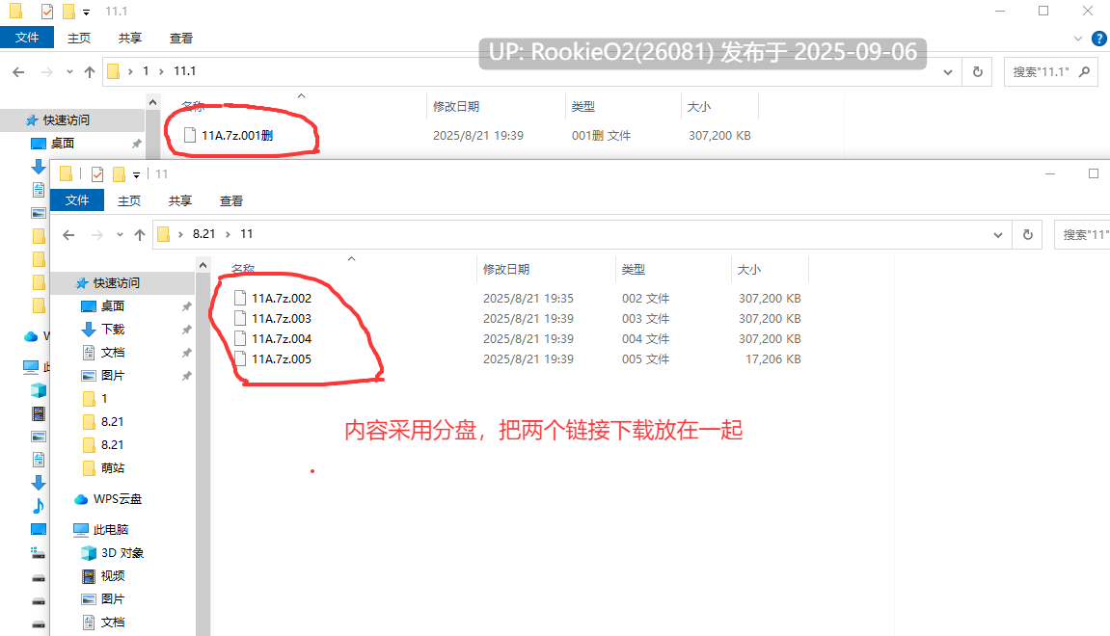
Task: Click the search box in 11 window
Action: pos(1082,235)
